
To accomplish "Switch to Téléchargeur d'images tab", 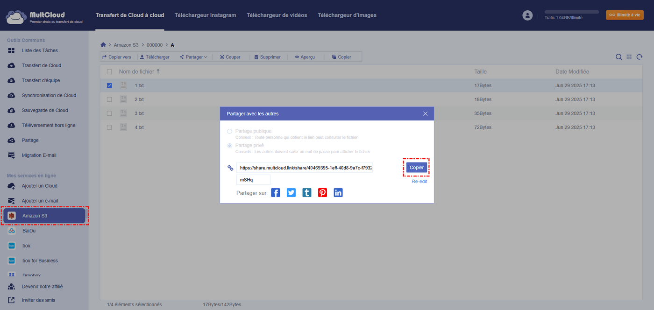I will (x=347, y=15).
